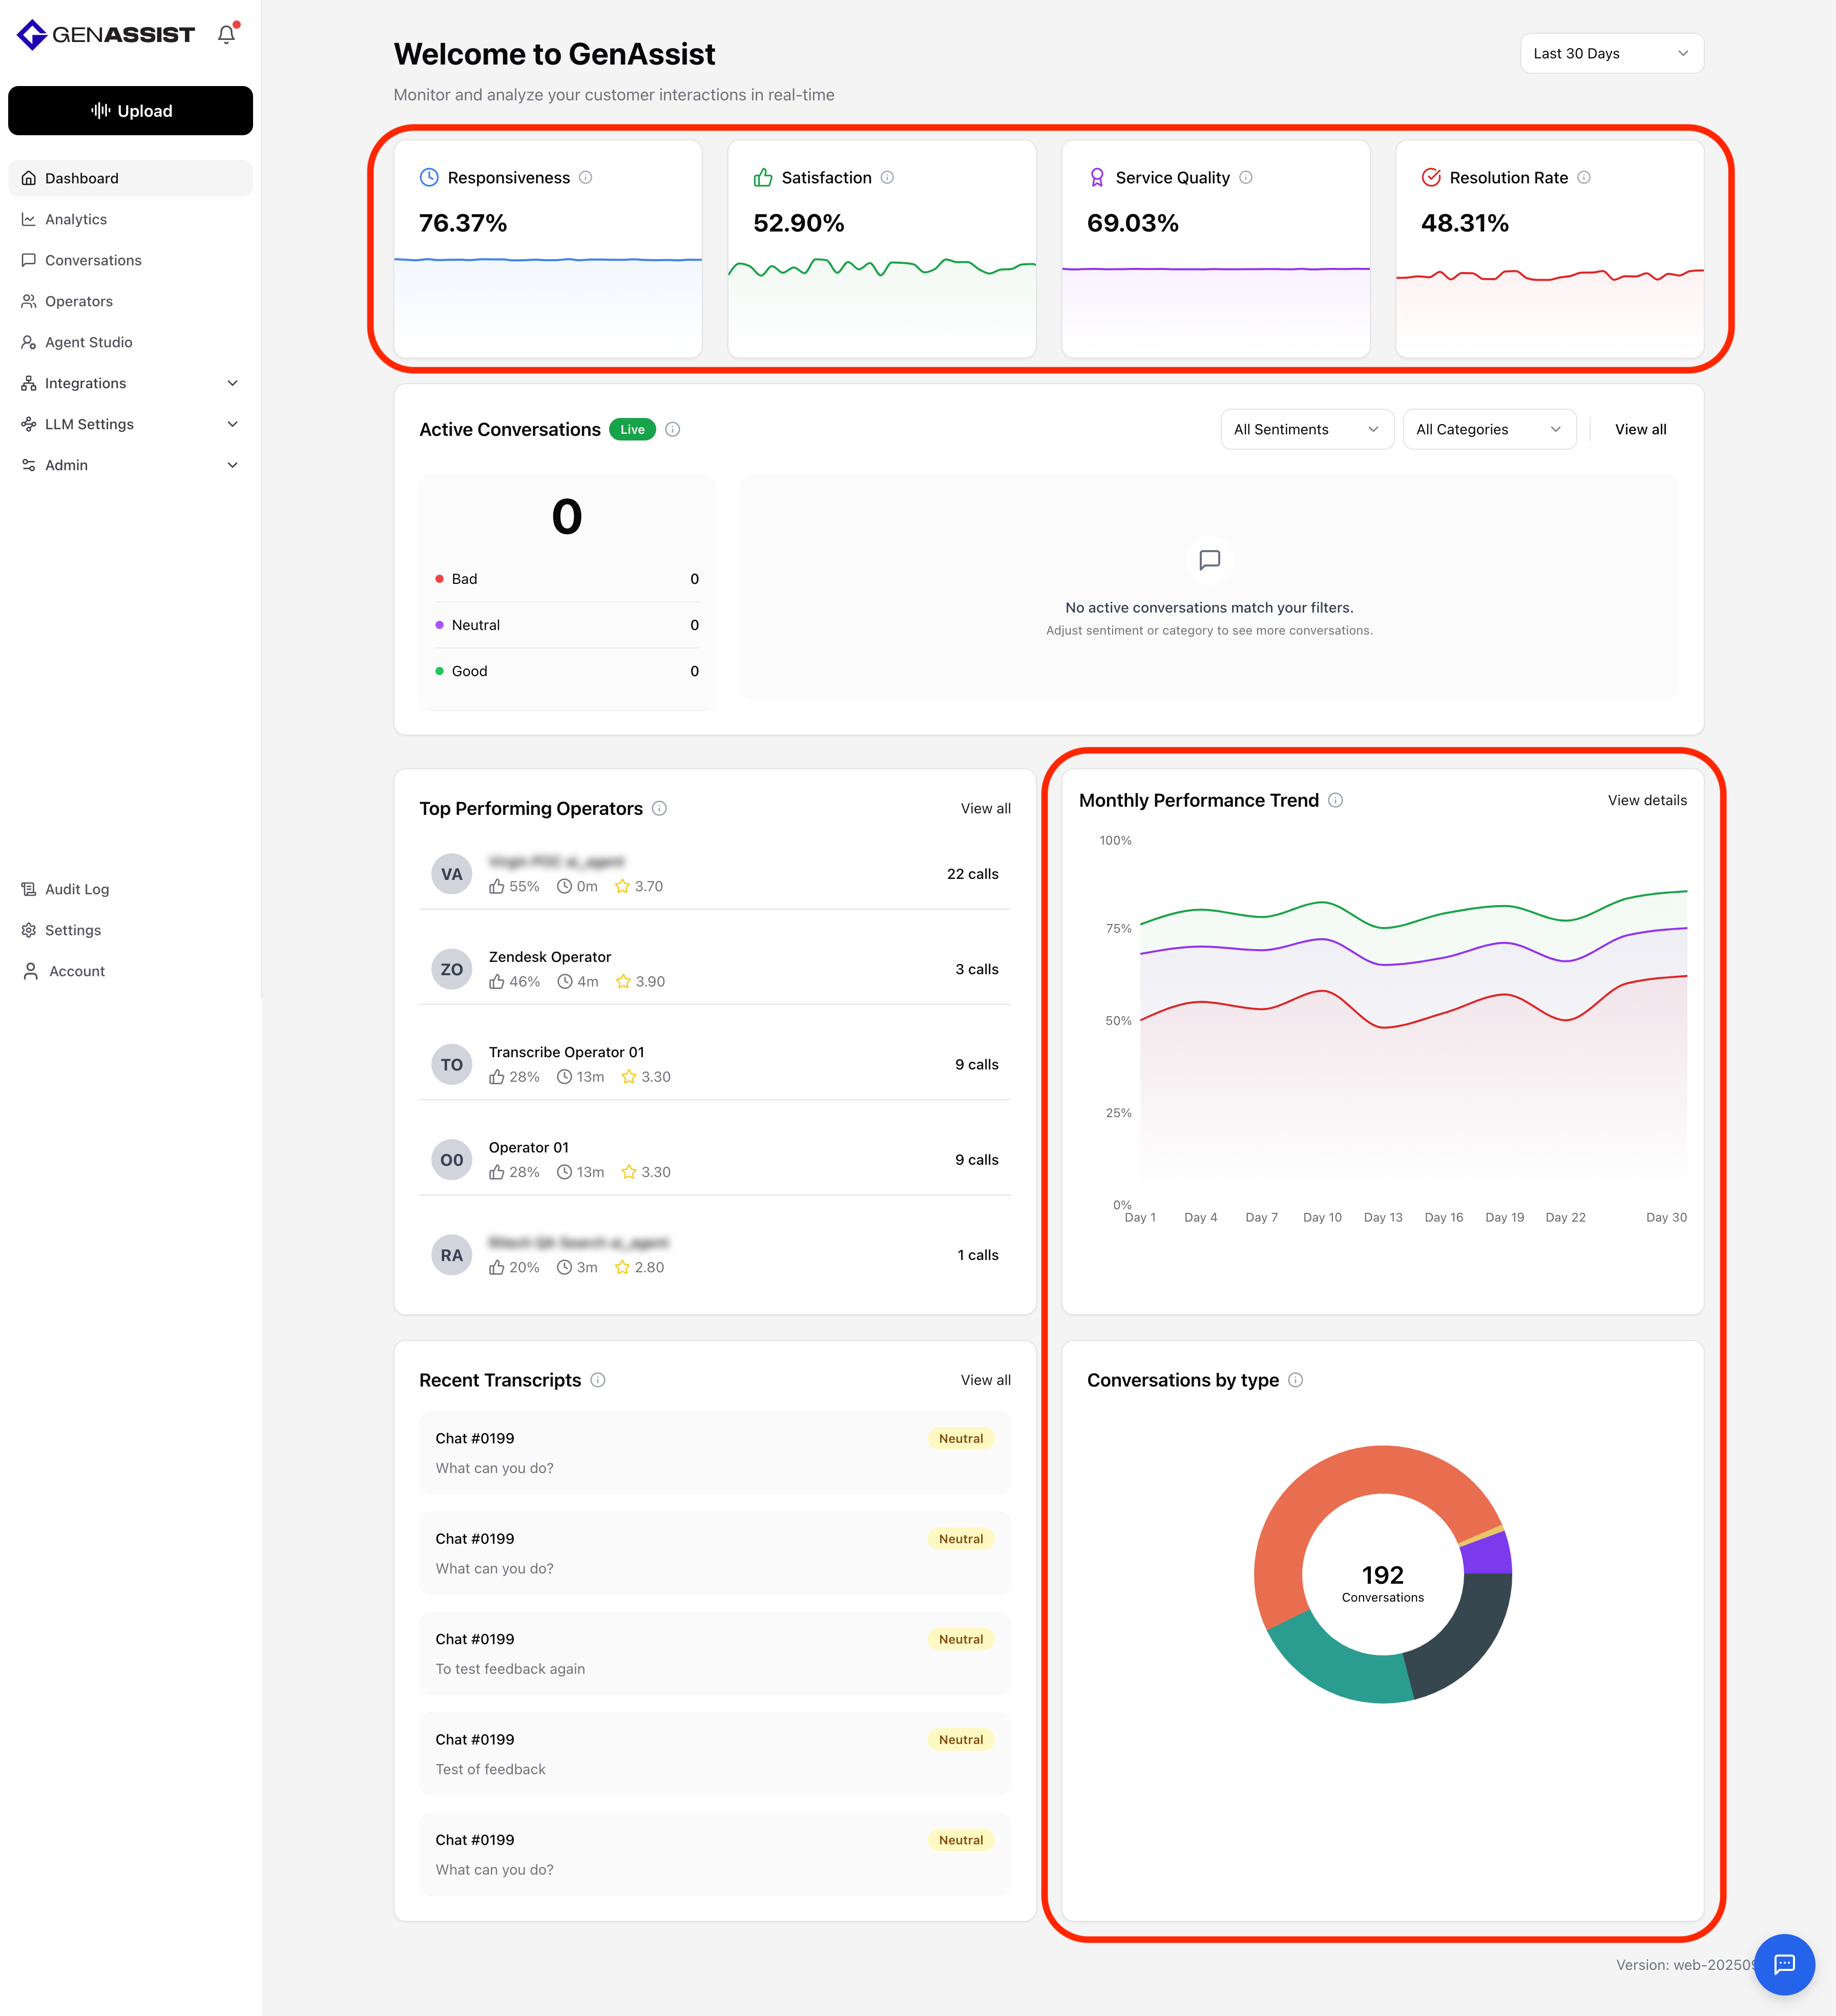This screenshot has height=2016, width=1836.
Task: Click the notification bell icon
Action: click(x=227, y=34)
